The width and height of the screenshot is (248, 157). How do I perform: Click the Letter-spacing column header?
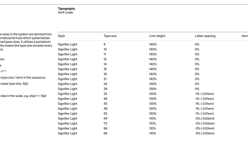coord(205,36)
